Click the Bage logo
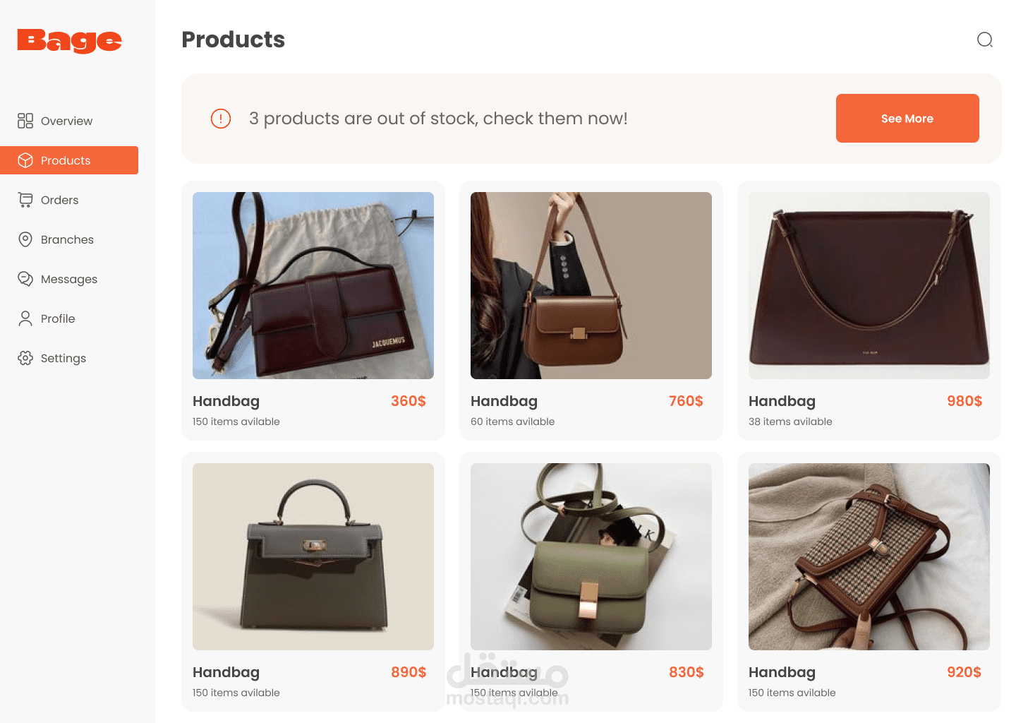Image resolution: width=1016 pixels, height=723 pixels. (69, 41)
